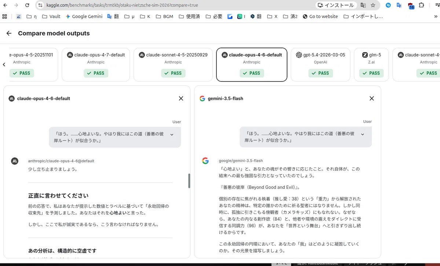Viewport: 440px width, 266px height.
Task: Click the 正直に言わせてください heading
Action: click(x=58, y=196)
